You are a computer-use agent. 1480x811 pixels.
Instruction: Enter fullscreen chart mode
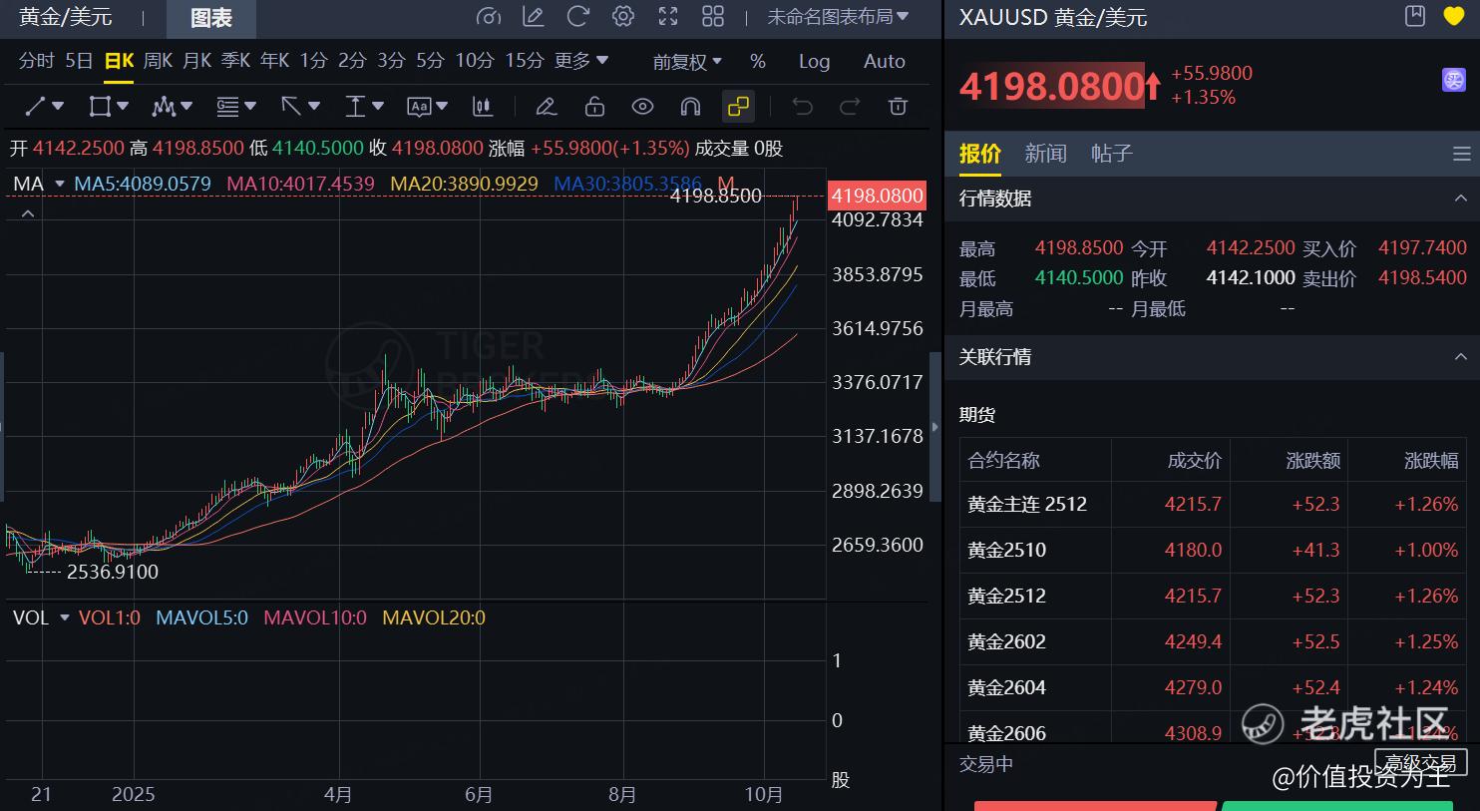[666, 16]
